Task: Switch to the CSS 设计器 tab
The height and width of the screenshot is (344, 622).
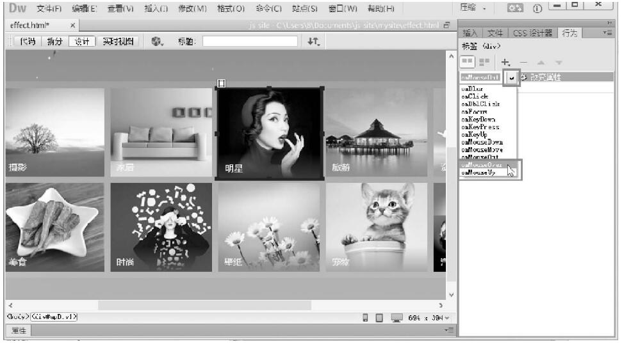Action: 532,33
